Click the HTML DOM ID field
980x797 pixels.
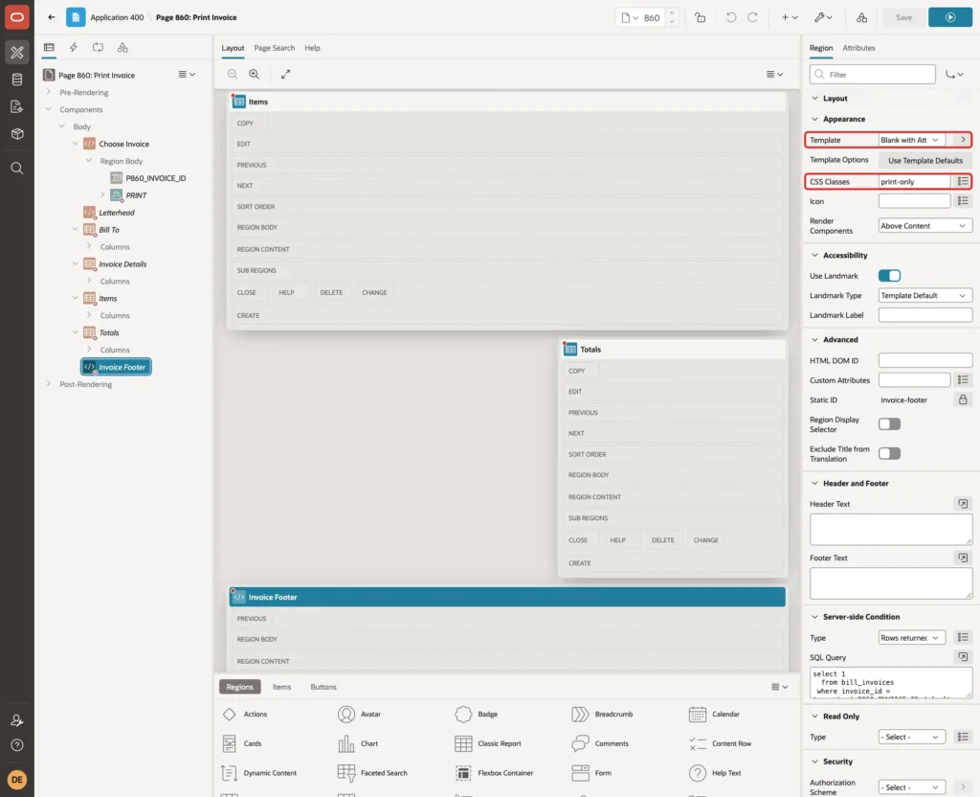pos(925,360)
